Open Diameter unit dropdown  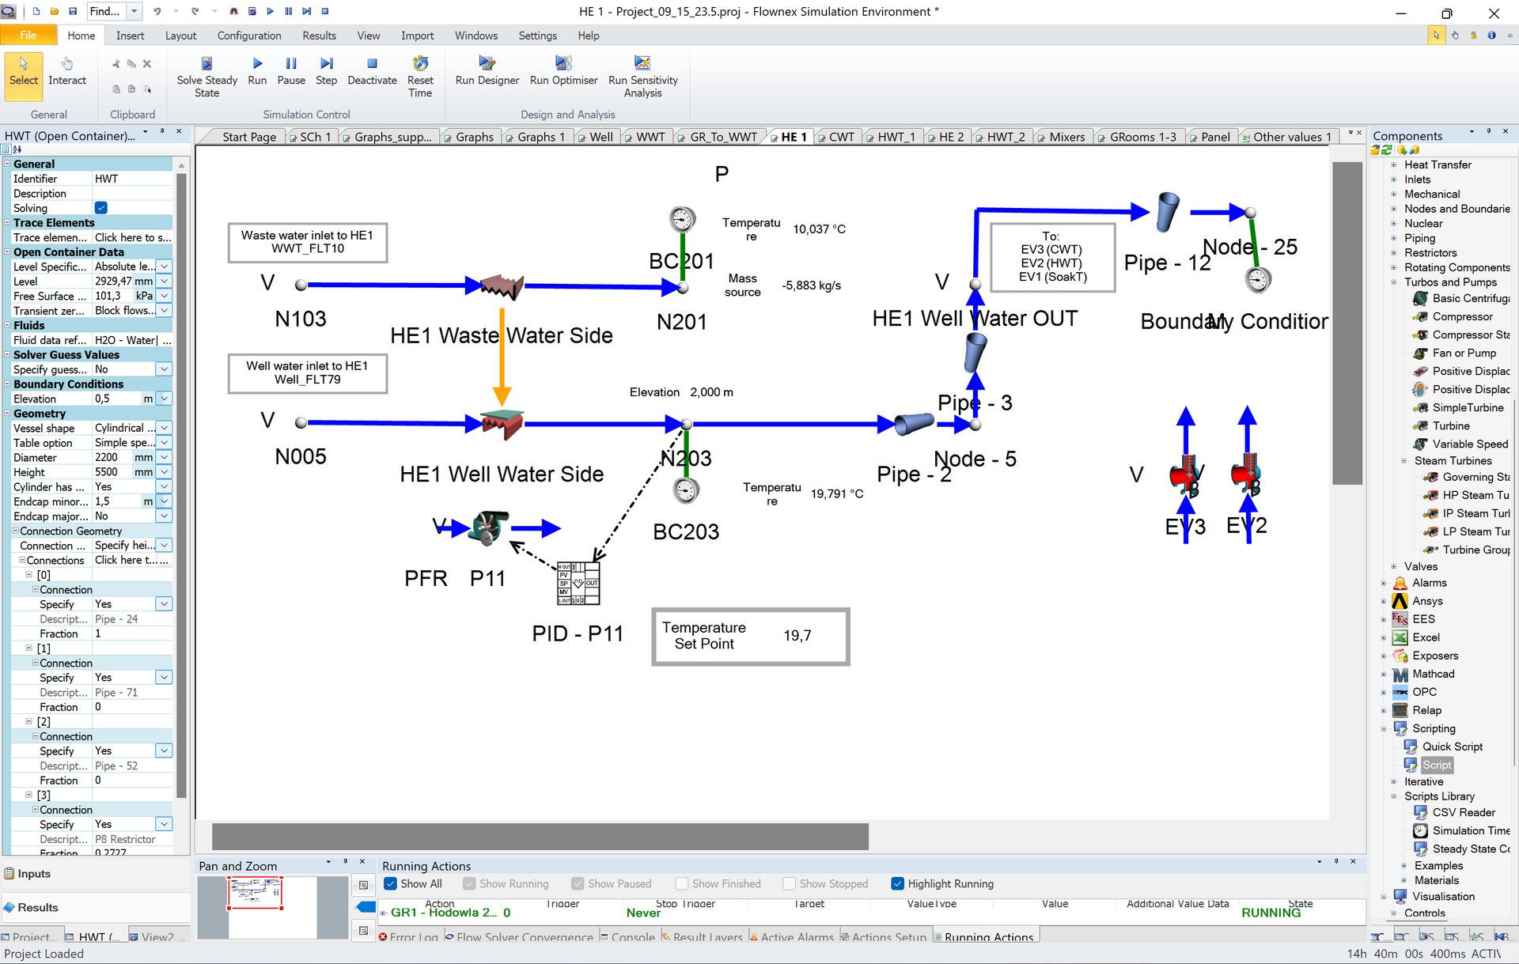click(x=164, y=457)
